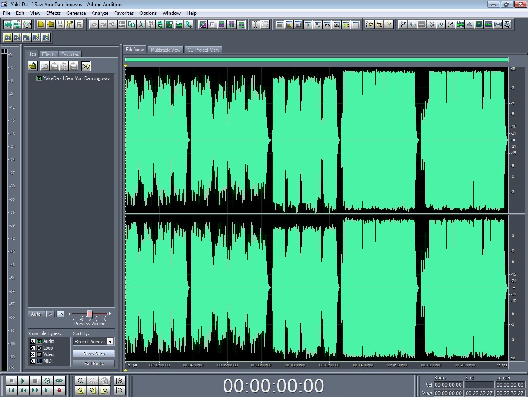Open the Analyze menu
Image resolution: width=528 pixels, height=397 pixels.
[x=100, y=13]
